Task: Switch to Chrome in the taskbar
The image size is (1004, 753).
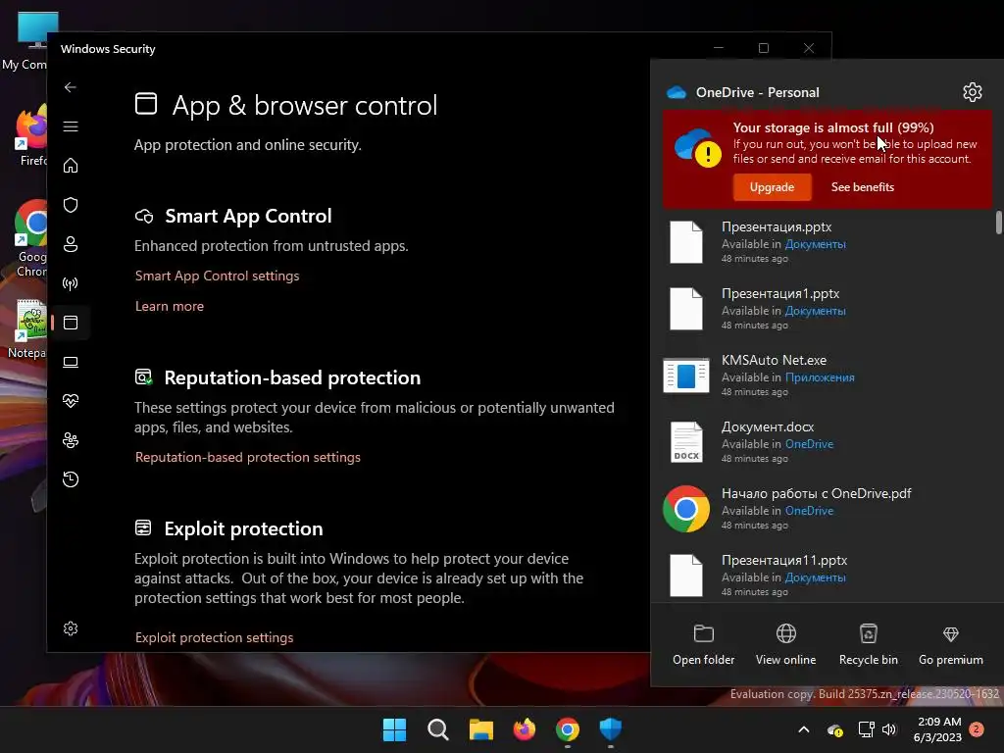Action: click(x=568, y=729)
